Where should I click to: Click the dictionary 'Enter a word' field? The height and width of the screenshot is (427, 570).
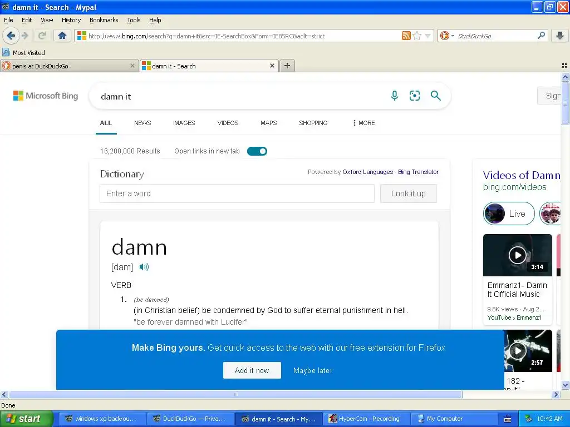point(237,193)
